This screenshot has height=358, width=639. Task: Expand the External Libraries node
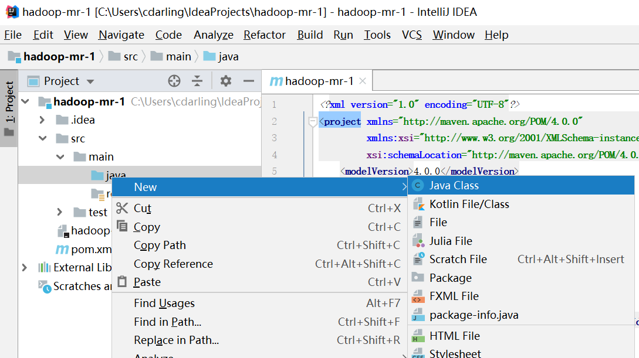pos(25,267)
